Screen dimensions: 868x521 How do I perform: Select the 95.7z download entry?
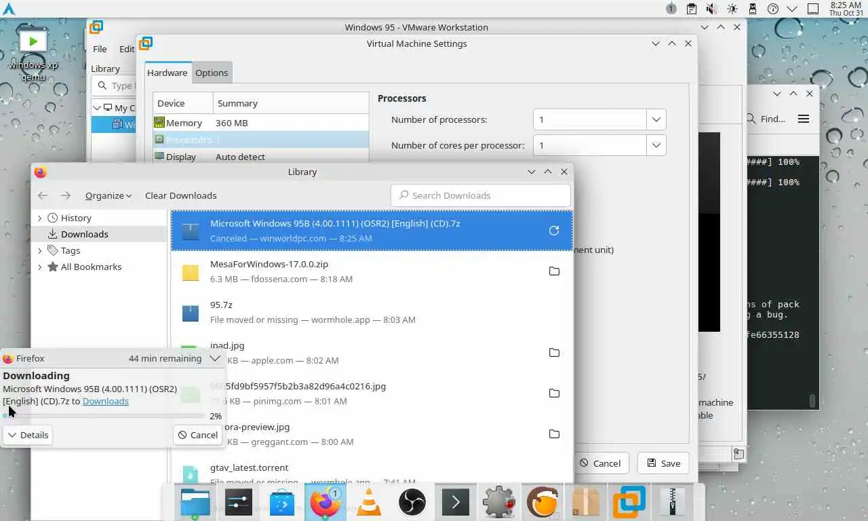coord(372,312)
